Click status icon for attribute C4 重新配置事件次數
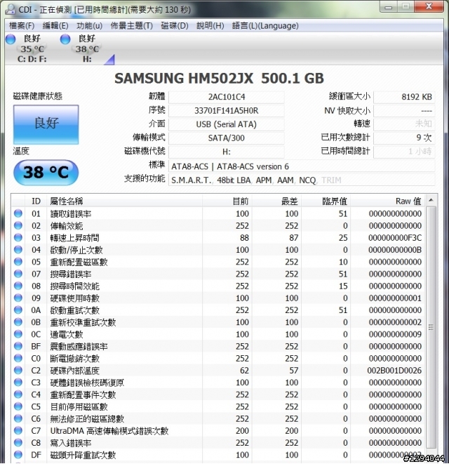The image size is (449, 464). (x=18, y=395)
